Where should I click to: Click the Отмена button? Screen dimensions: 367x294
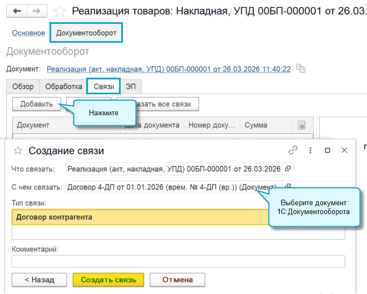(x=177, y=280)
